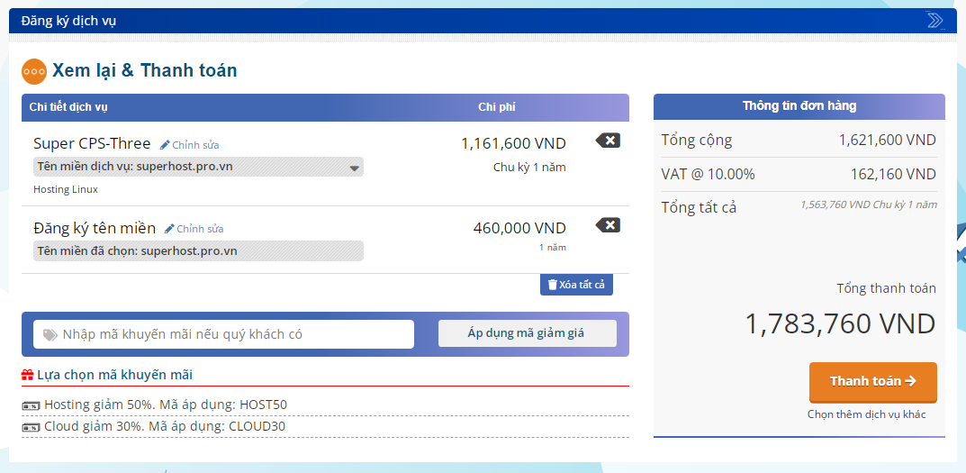Screen dimensions: 966x473
Task: Select the Hosting giảm 50% promo text
Action: 166,405
